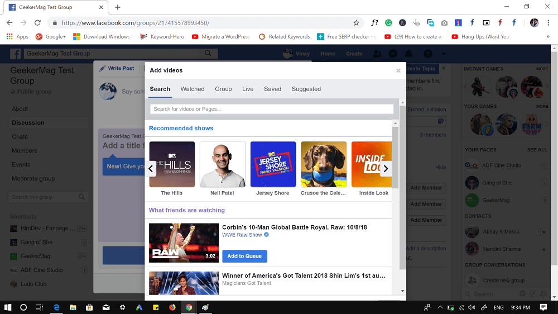558x314 pixels.
Task: Click the address bar URL
Action: [136, 23]
